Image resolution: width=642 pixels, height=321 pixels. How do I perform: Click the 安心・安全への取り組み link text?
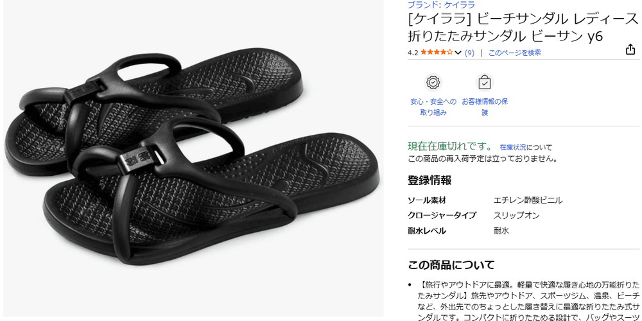pos(433,107)
